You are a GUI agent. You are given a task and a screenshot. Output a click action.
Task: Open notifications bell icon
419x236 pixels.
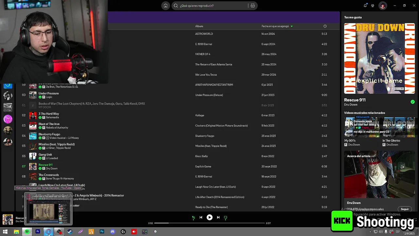point(365,6)
